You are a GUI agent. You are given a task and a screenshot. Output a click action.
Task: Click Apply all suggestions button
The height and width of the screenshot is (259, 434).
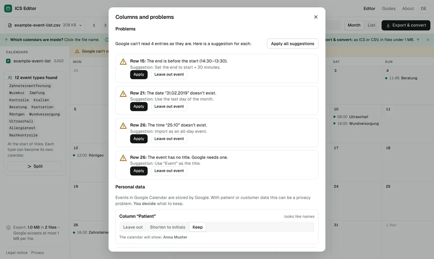[293, 44]
